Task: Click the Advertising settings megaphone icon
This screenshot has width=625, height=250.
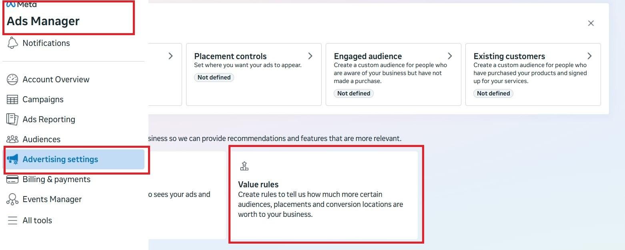Action: coord(13,159)
